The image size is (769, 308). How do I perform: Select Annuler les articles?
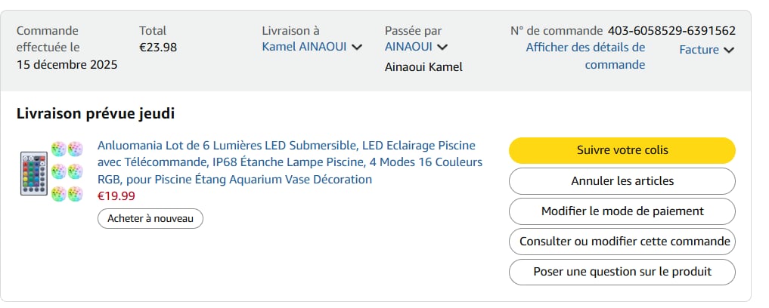point(622,181)
